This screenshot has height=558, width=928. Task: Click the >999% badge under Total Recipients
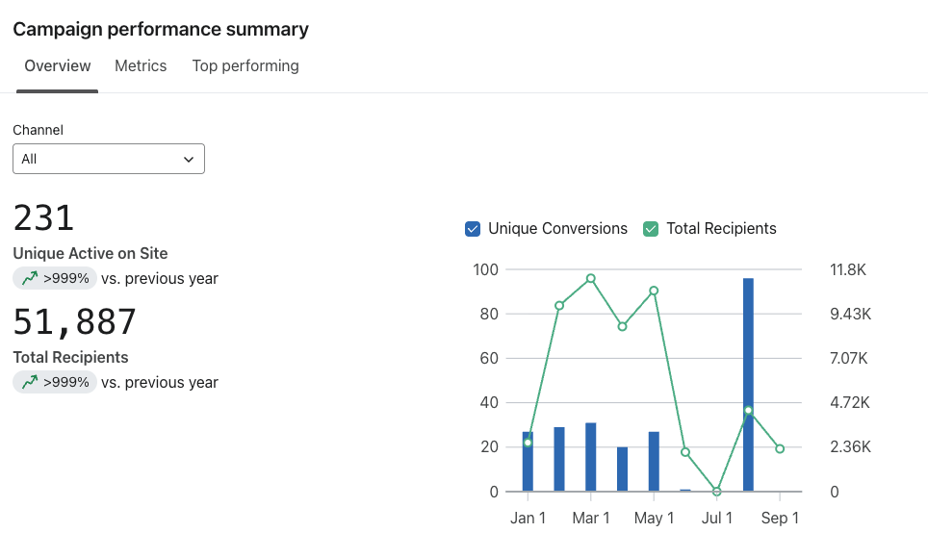coord(54,382)
